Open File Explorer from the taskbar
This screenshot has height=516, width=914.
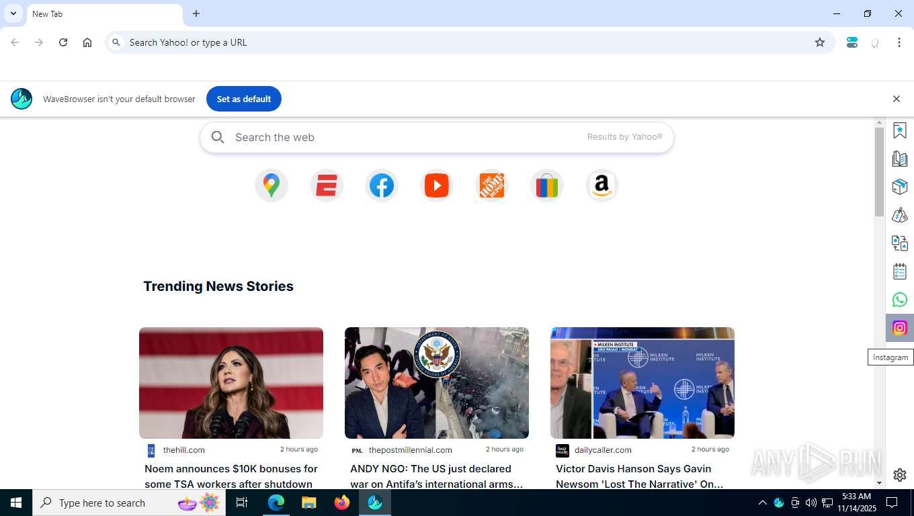click(308, 503)
